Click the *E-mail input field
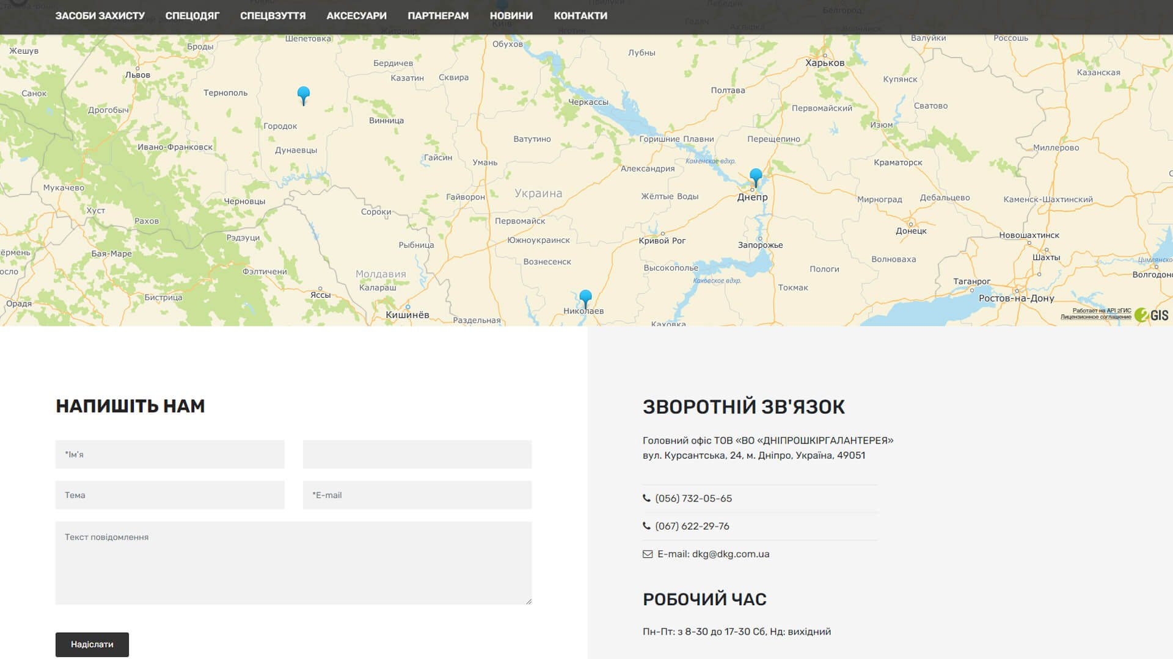 pyautogui.click(x=417, y=495)
